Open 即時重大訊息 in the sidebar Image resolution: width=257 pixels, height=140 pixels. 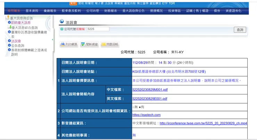tap(21, 23)
